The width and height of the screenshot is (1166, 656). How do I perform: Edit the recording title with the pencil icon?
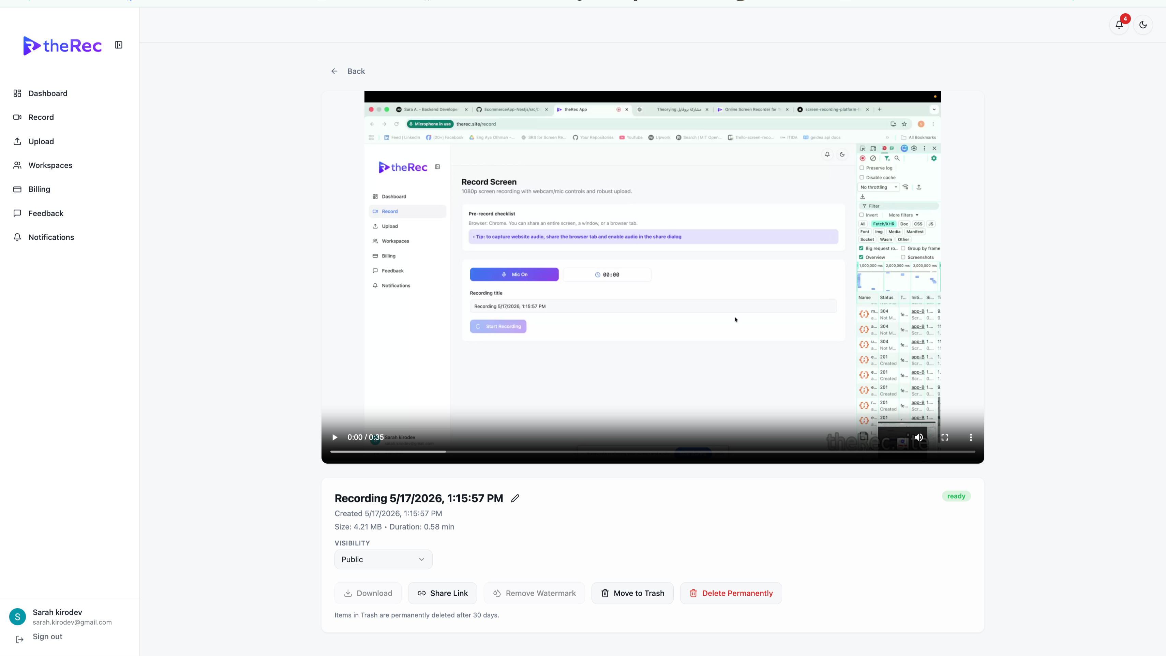[x=515, y=498]
